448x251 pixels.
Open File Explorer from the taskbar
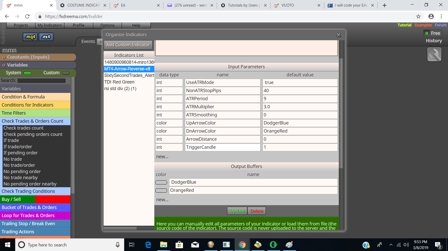164,245
